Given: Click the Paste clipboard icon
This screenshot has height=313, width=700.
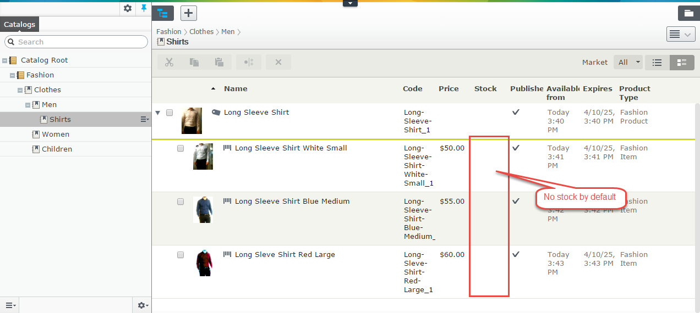Looking at the screenshot, I should click(x=219, y=62).
